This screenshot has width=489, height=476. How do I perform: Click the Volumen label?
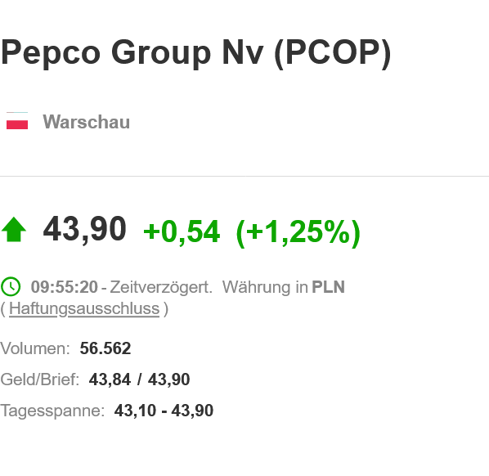pos(35,348)
